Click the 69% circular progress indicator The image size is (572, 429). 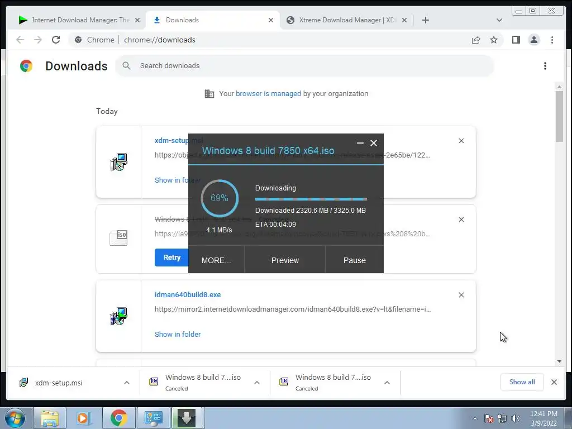tap(220, 198)
